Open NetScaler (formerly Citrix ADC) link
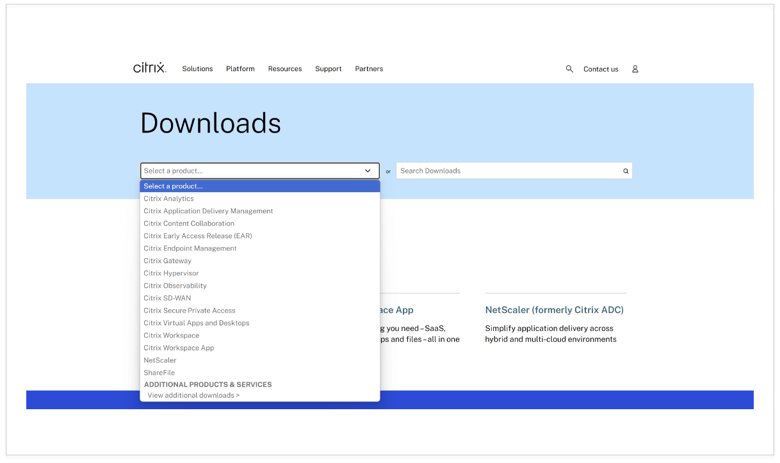The width and height of the screenshot is (780, 463). pos(554,310)
